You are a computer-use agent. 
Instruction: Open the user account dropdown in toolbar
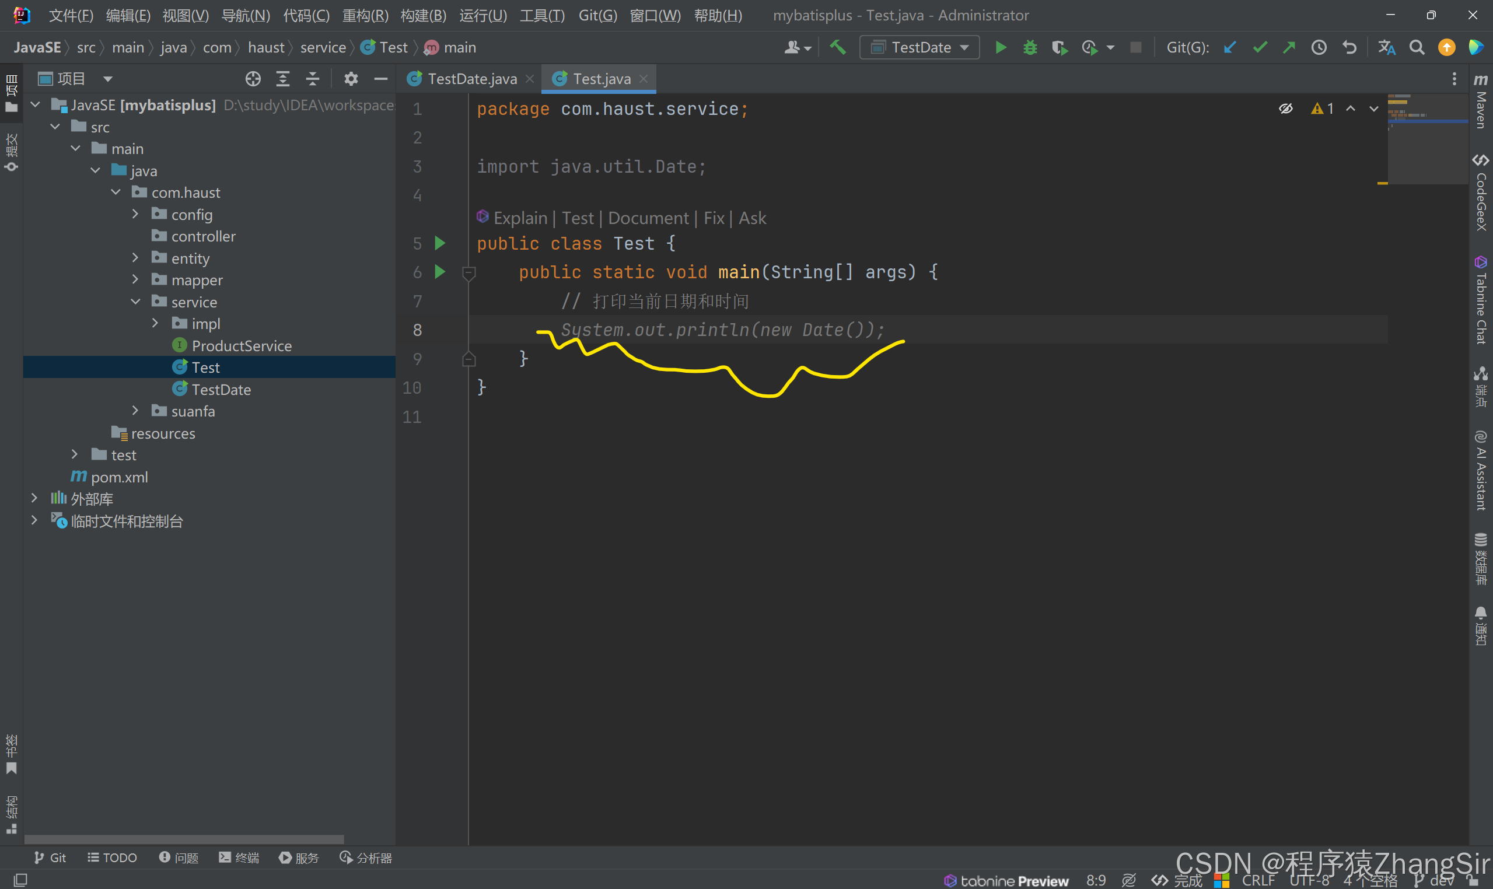(x=798, y=47)
